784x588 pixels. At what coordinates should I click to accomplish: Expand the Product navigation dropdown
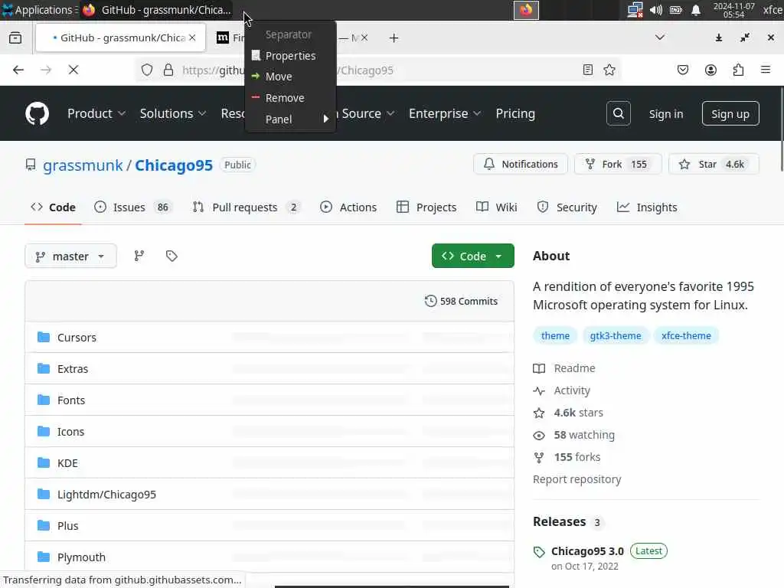click(x=96, y=113)
